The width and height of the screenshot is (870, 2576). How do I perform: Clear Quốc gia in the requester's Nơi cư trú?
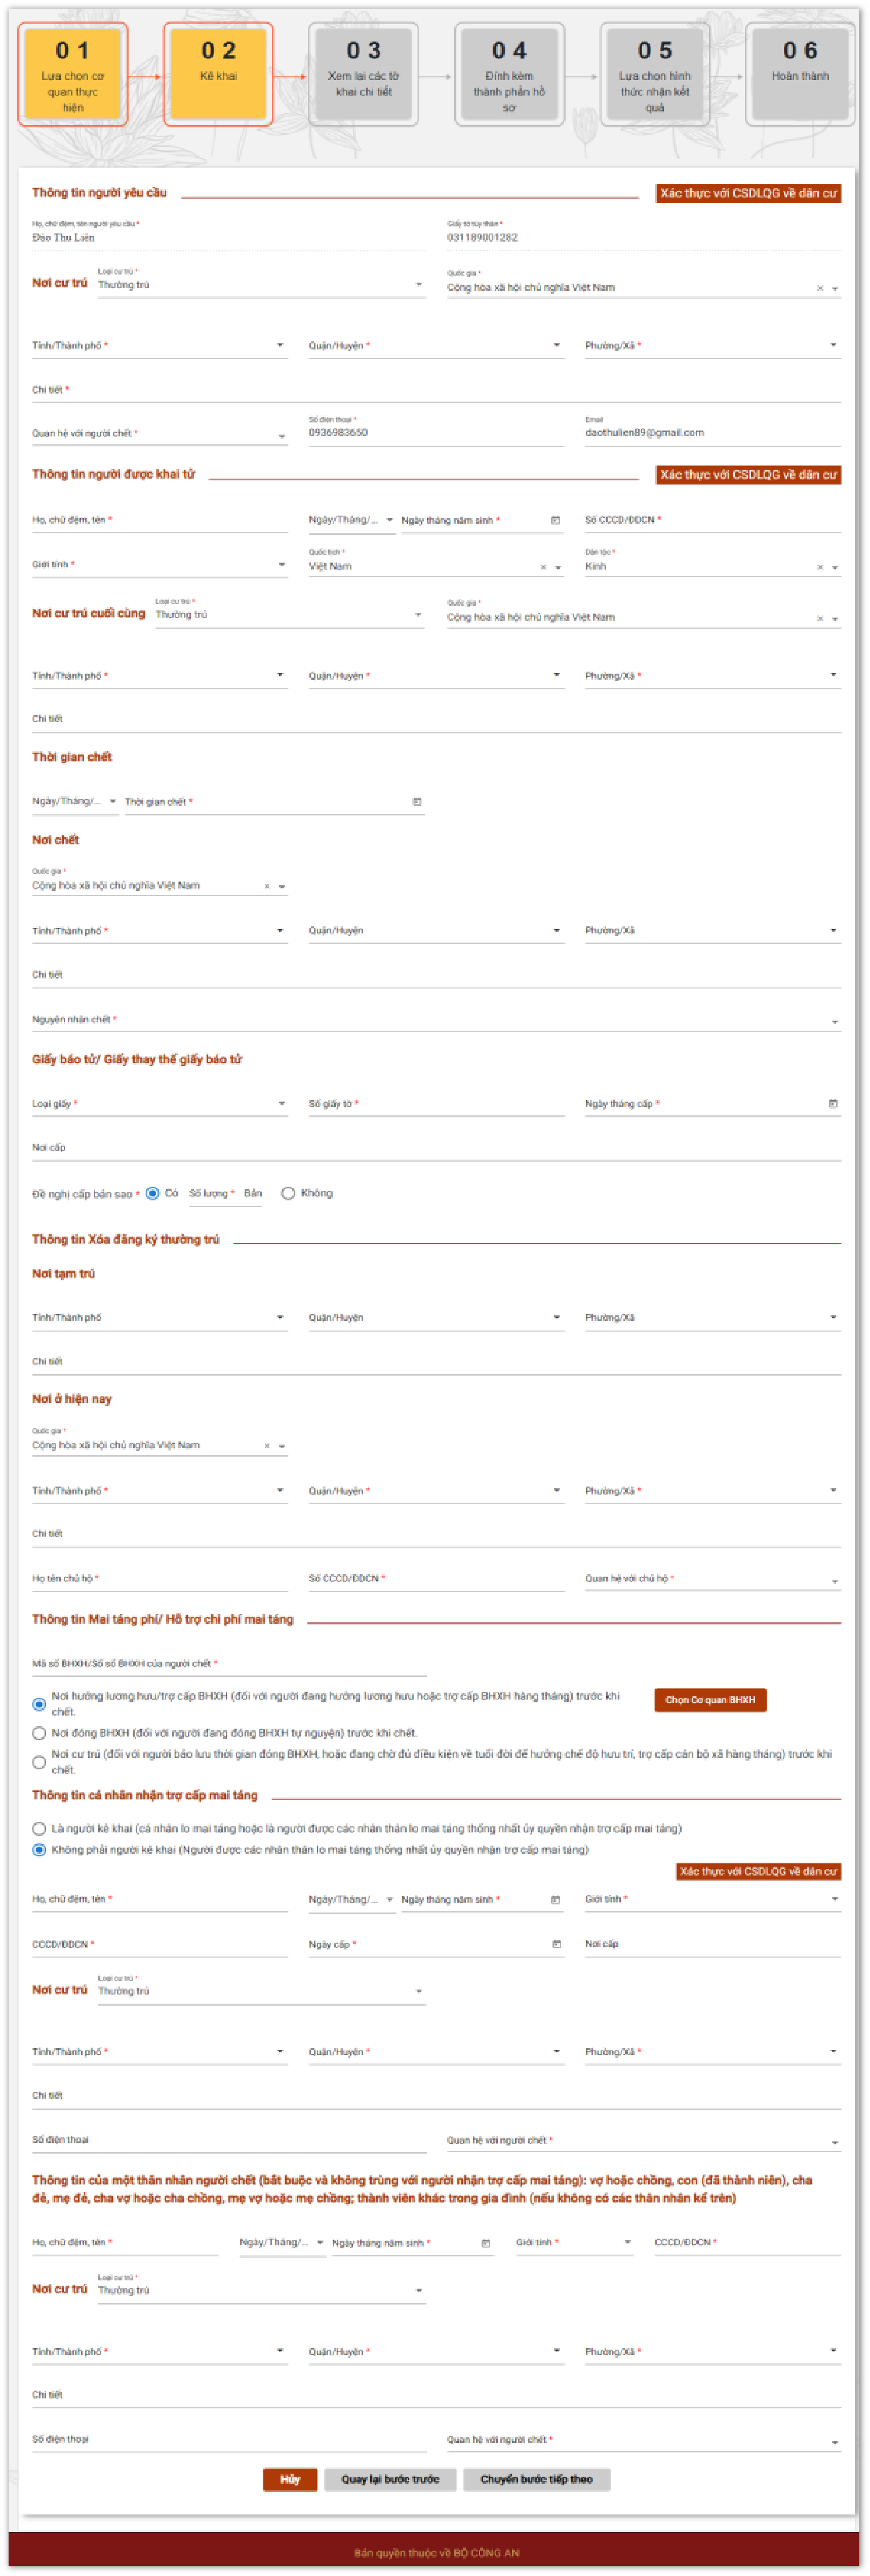pos(820,288)
